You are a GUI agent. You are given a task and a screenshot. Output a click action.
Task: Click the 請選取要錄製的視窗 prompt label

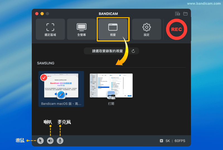coord(107,51)
